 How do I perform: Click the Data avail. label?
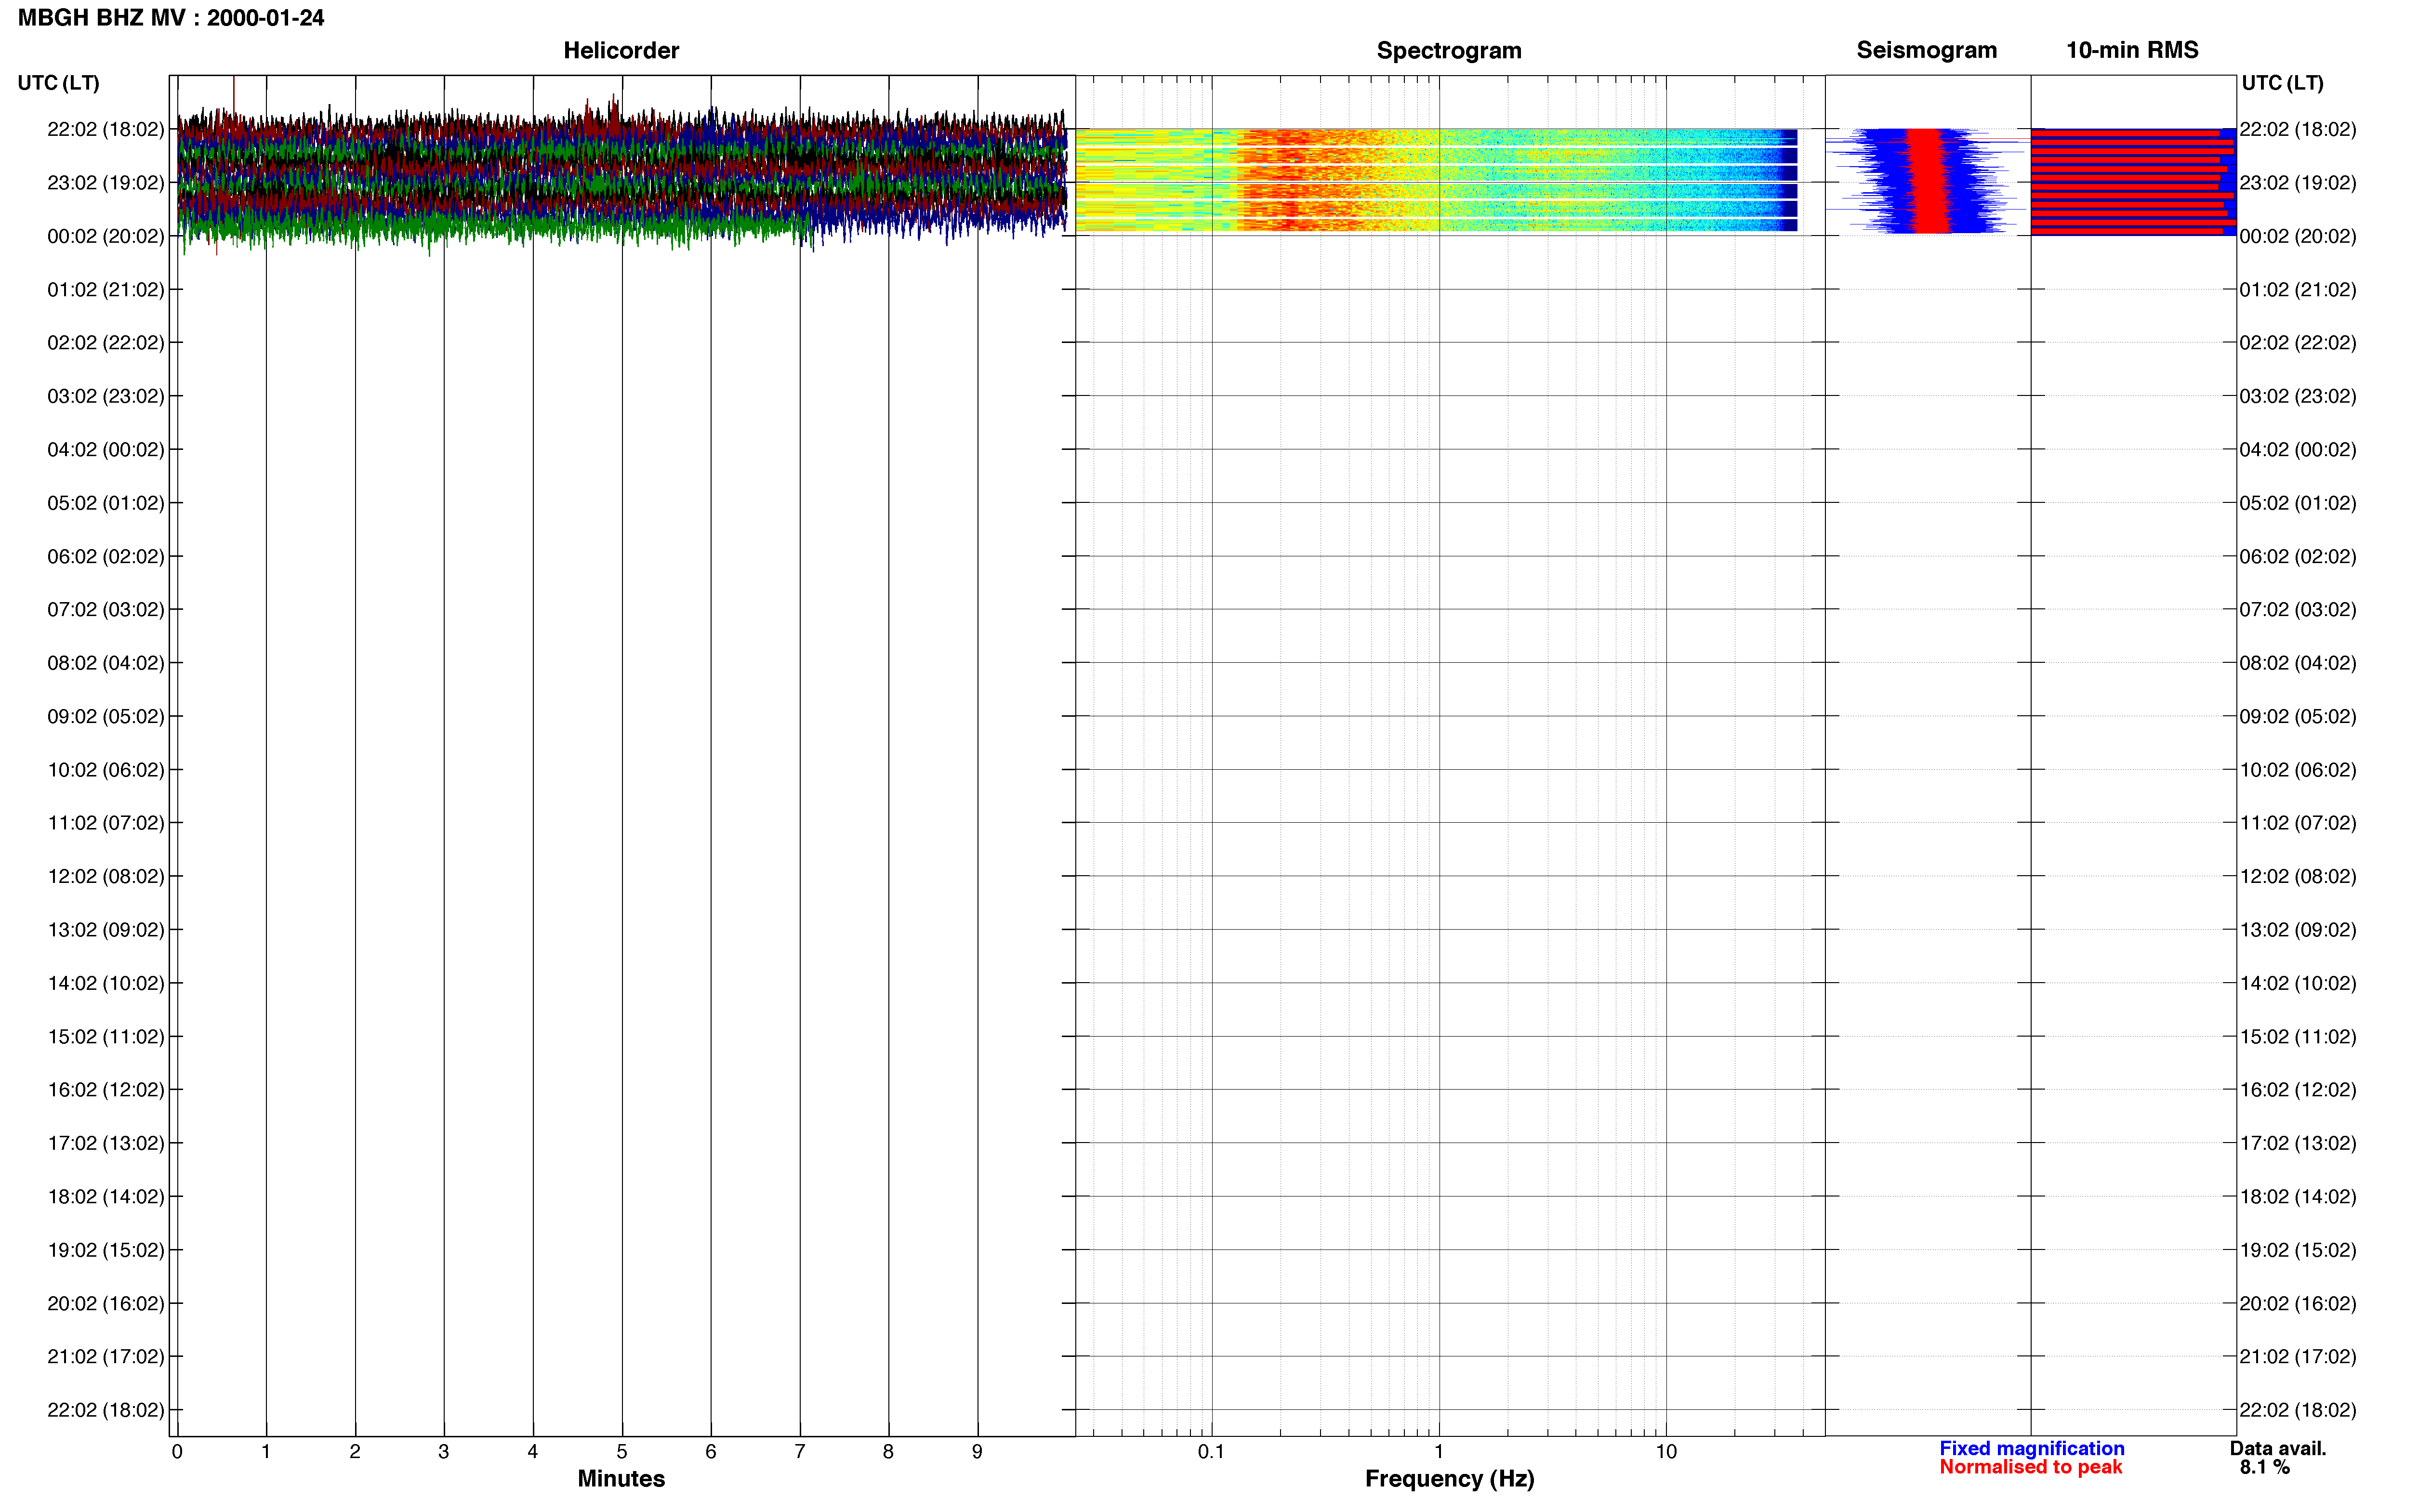[x=2277, y=1448]
